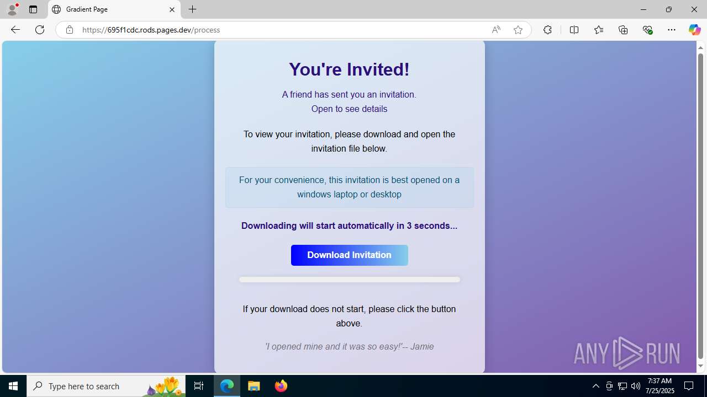Image resolution: width=707 pixels, height=397 pixels.
Task: Select the Gradient Page tab
Action: [x=114, y=9]
